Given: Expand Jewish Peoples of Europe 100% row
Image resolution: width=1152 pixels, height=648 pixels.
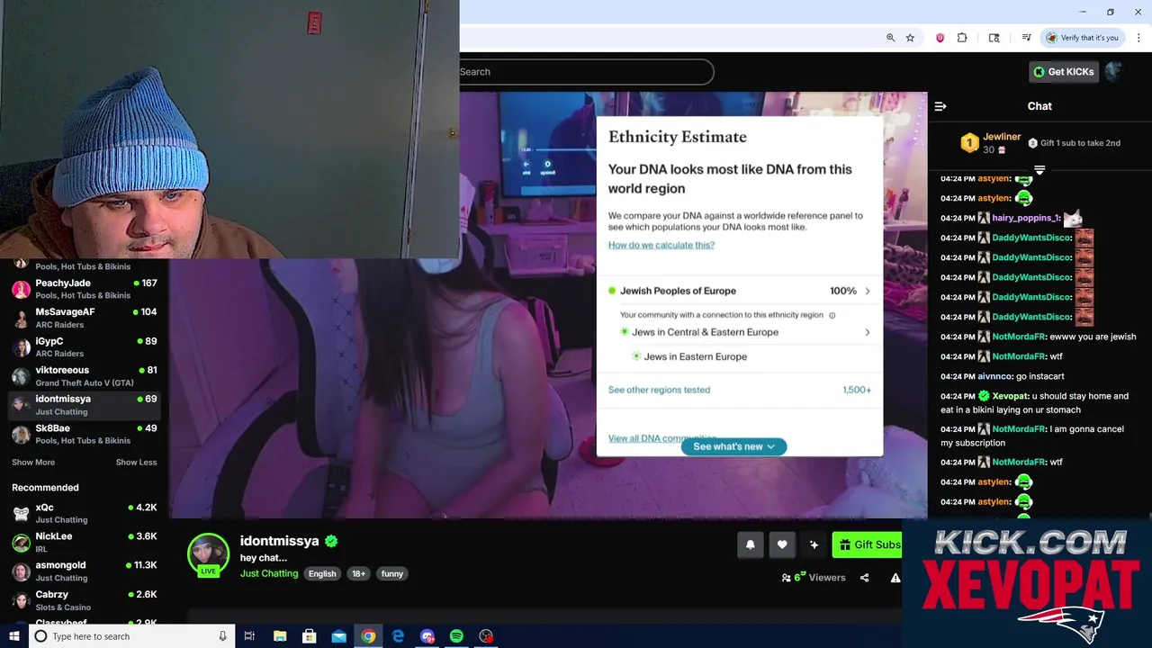Looking at the screenshot, I should [740, 291].
